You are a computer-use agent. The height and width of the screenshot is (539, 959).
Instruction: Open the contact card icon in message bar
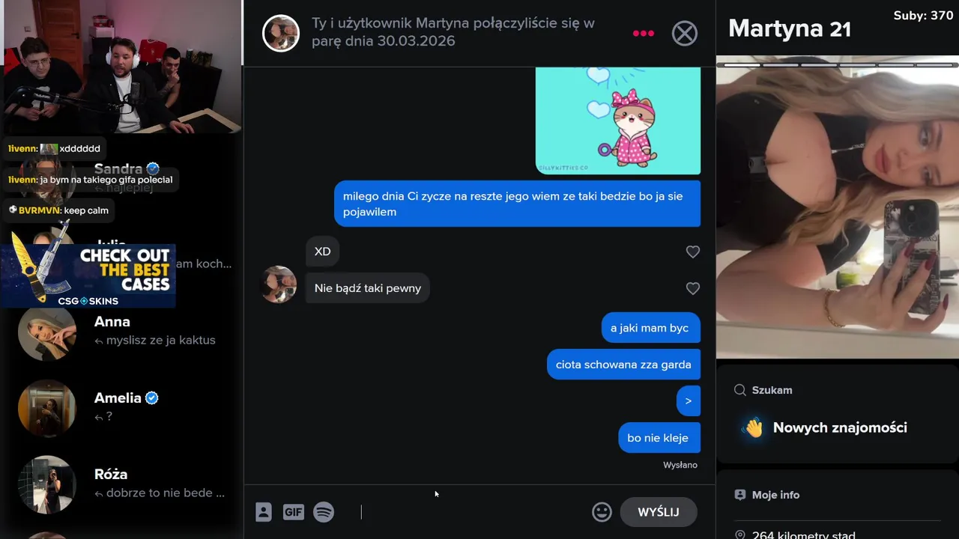click(263, 512)
